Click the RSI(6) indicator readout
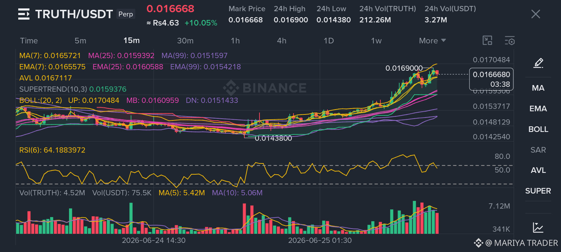561x252 pixels. [x=52, y=150]
